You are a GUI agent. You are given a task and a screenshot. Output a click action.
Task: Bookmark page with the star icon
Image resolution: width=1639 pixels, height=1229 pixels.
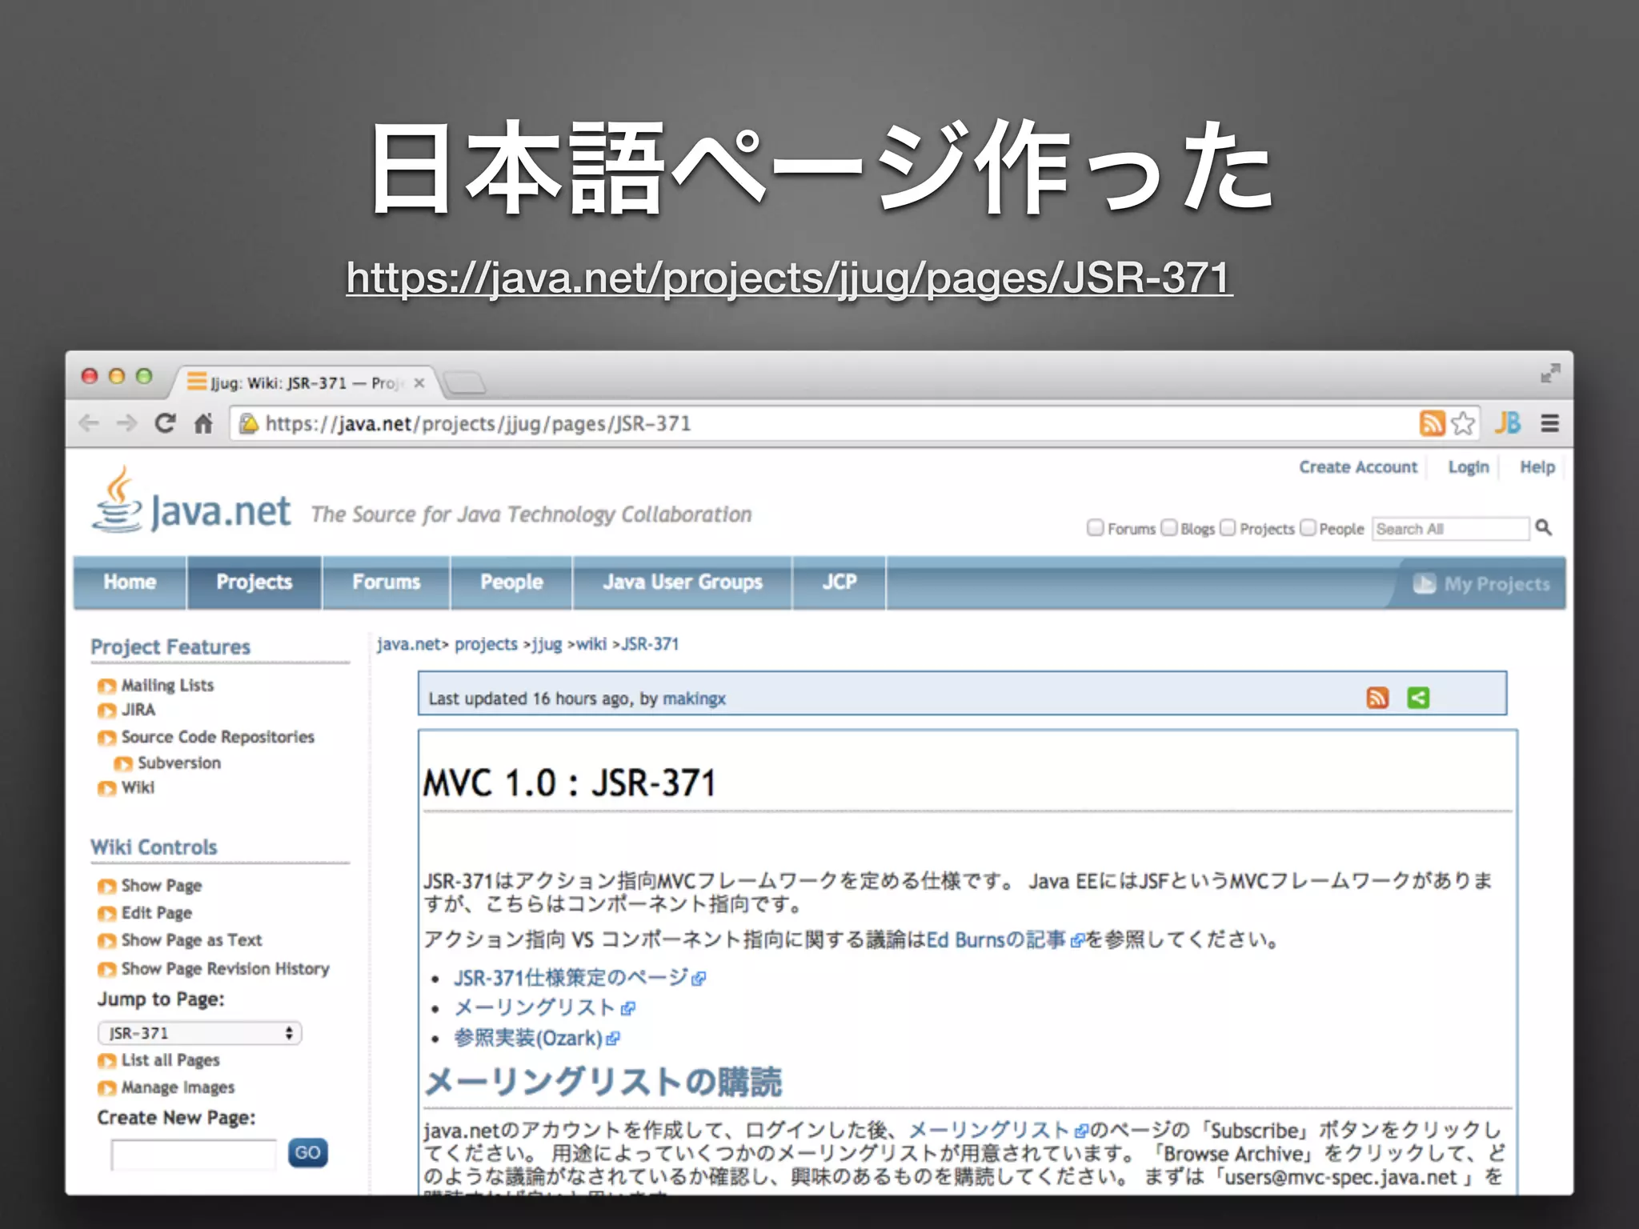(x=1463, y=423)
